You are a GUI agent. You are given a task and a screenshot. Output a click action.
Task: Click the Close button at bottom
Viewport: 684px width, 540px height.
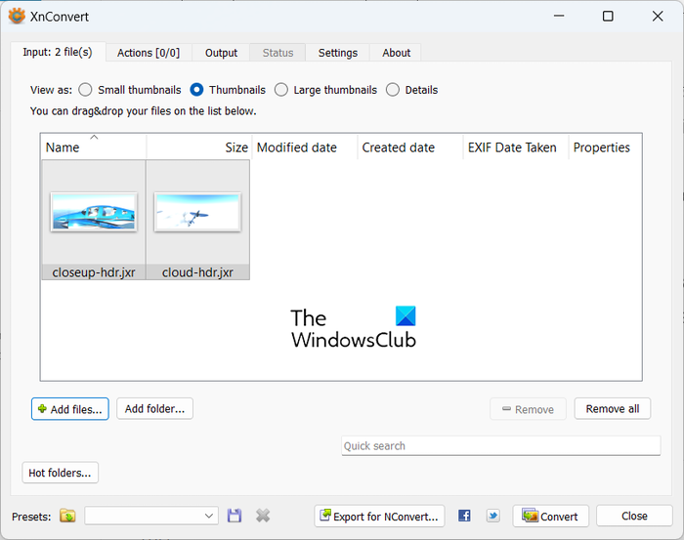[x=634, y=516]
